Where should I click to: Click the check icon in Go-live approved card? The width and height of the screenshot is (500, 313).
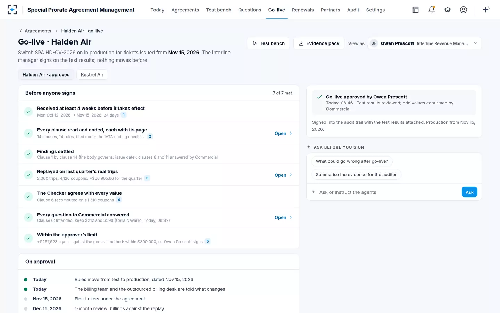319,97
